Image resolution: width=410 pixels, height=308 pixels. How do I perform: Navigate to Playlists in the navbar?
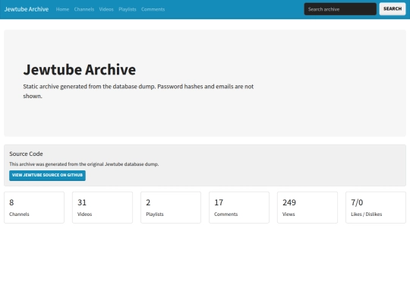128,9
